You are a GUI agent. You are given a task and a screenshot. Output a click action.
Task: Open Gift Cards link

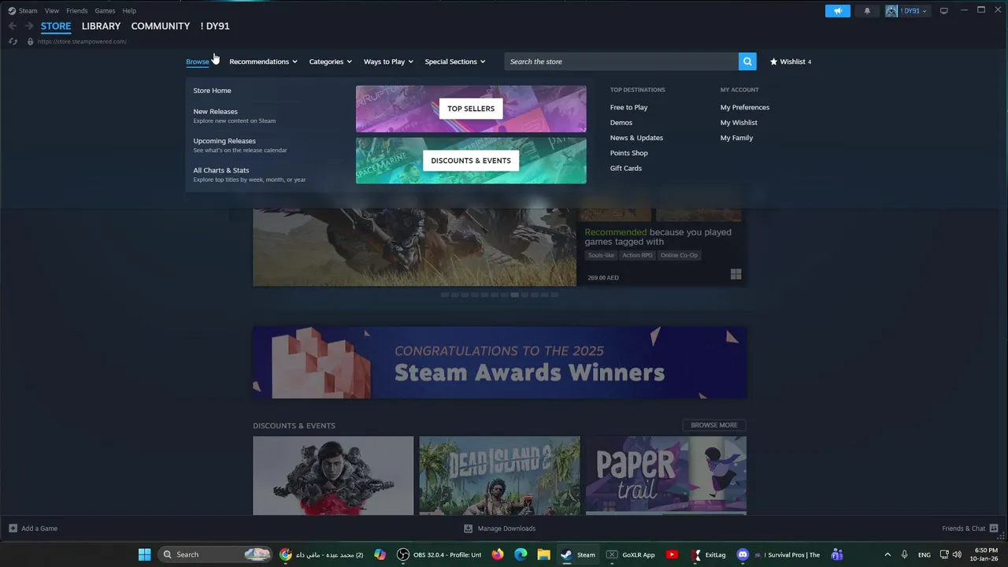[626, 168]
